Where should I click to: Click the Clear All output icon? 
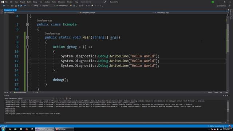[x=67, y=99]
